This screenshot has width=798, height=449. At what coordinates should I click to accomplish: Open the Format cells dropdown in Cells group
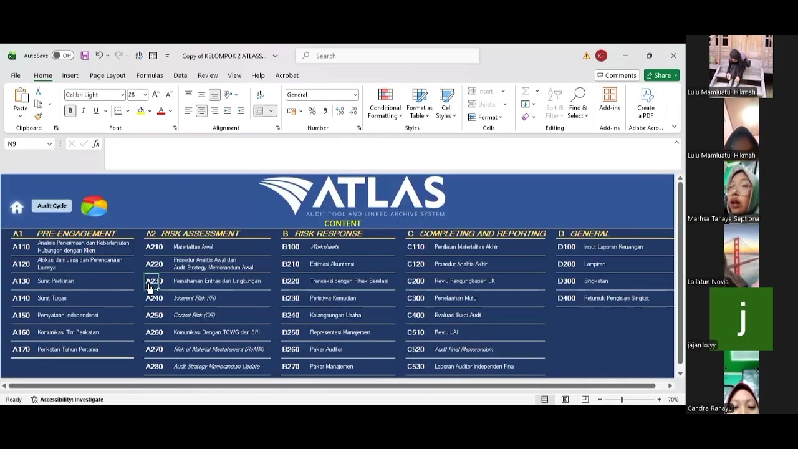(x=486, y=117)
